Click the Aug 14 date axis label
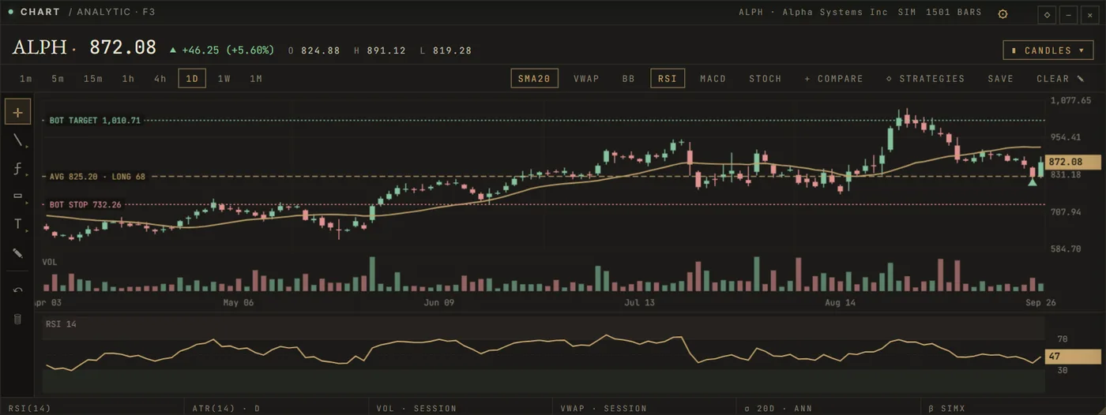1106x415 pixels. [840, 302]
